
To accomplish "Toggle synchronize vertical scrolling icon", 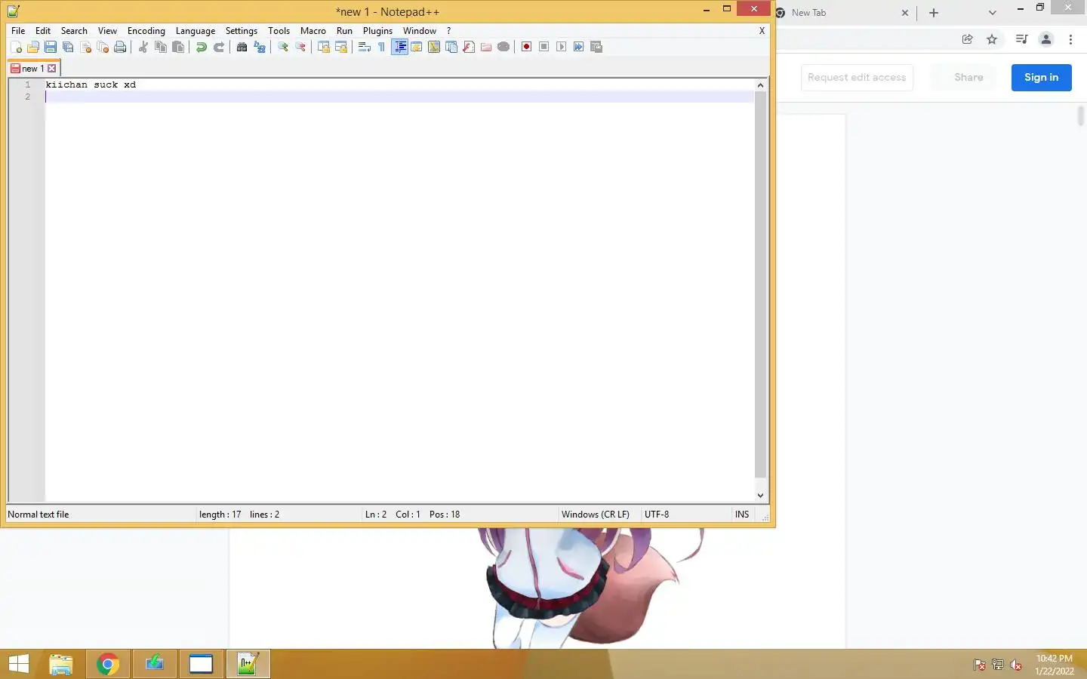I will (324, 47).
